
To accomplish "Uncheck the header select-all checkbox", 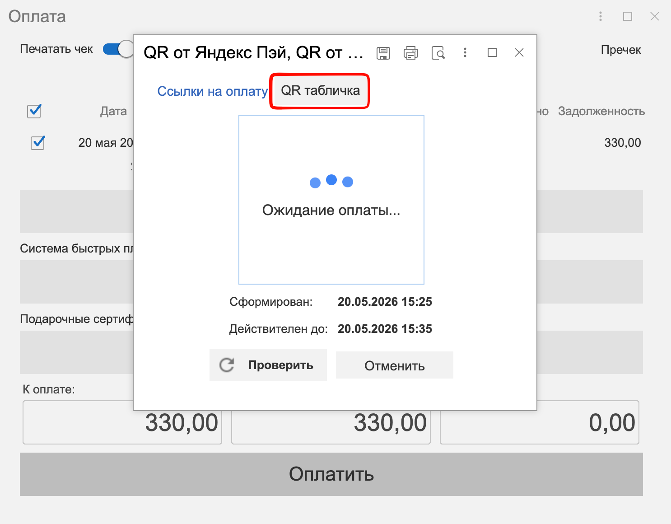I will click(34, 111).
